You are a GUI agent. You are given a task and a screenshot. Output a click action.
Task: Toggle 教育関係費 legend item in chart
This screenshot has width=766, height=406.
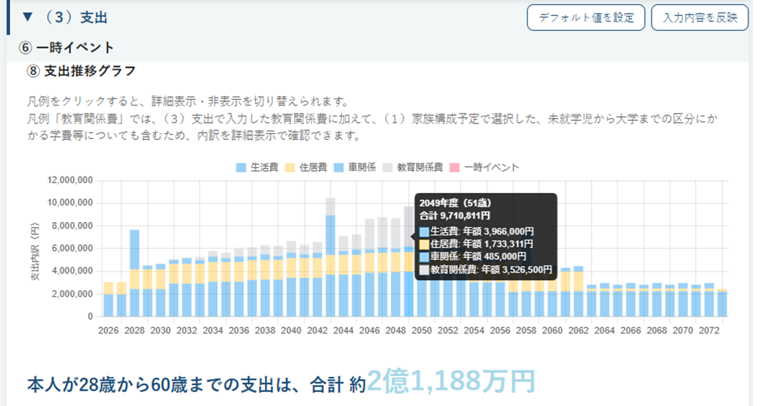[412, 168]
